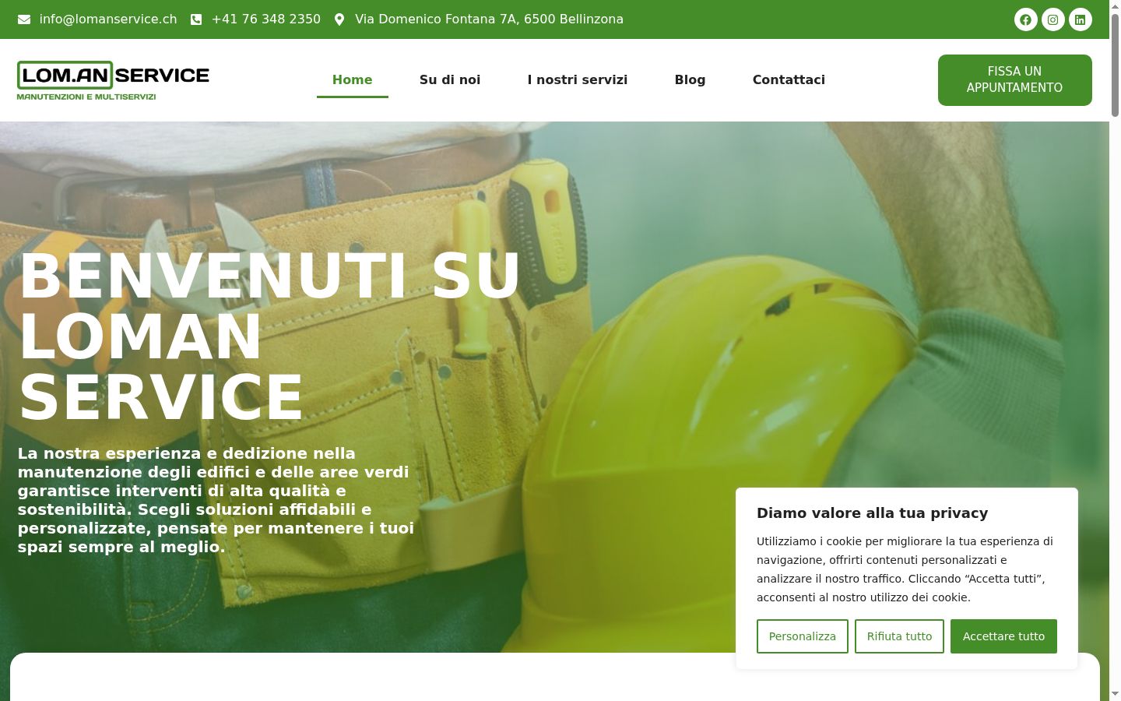The width and height of the screenshot is (1121, 701).
Task: Go to the Home menu item
Action: [x=352, y=79]
